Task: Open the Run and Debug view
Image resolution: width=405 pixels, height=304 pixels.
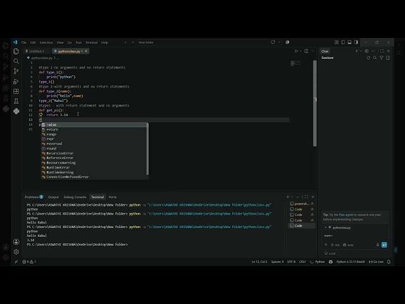Action: tap(16, 82)
